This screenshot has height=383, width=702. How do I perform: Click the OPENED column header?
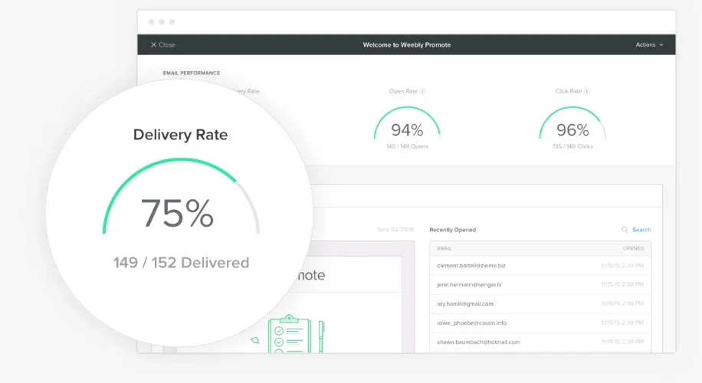pyautogui.click(x=633, y=248)
